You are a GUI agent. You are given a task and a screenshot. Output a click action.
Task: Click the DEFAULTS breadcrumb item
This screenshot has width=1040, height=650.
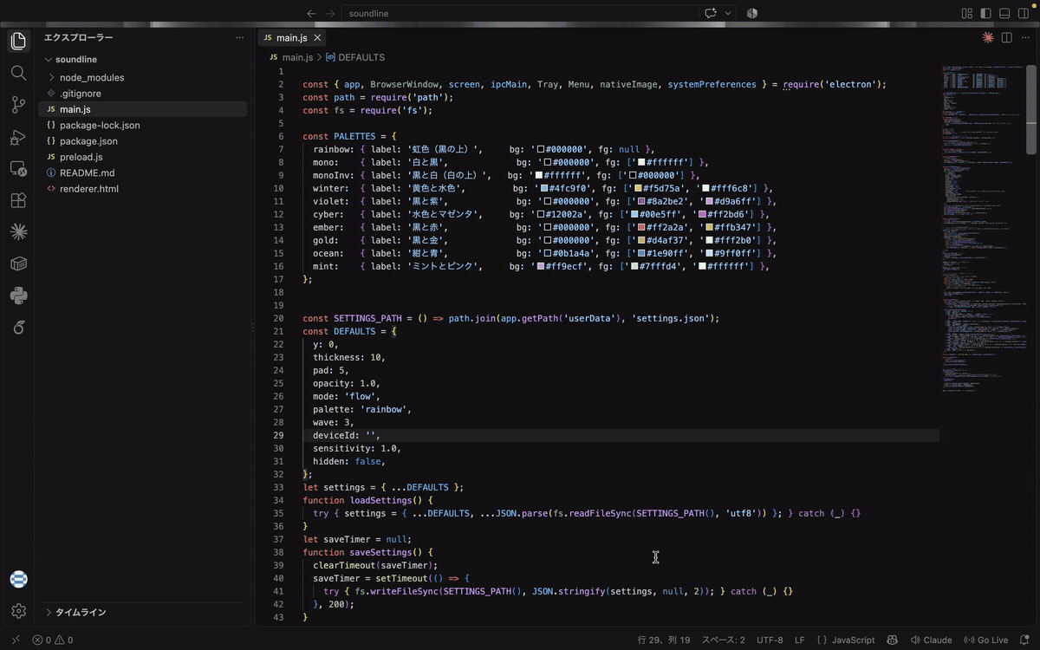tap(354, 57)
